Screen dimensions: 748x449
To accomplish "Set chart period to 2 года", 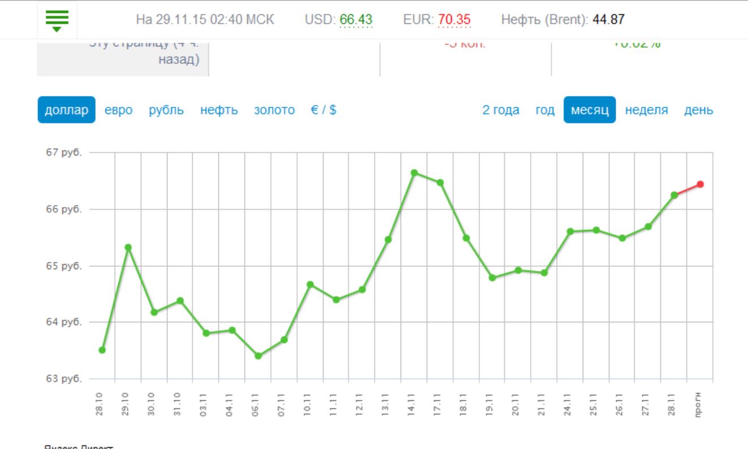I will tap(501, 110).
